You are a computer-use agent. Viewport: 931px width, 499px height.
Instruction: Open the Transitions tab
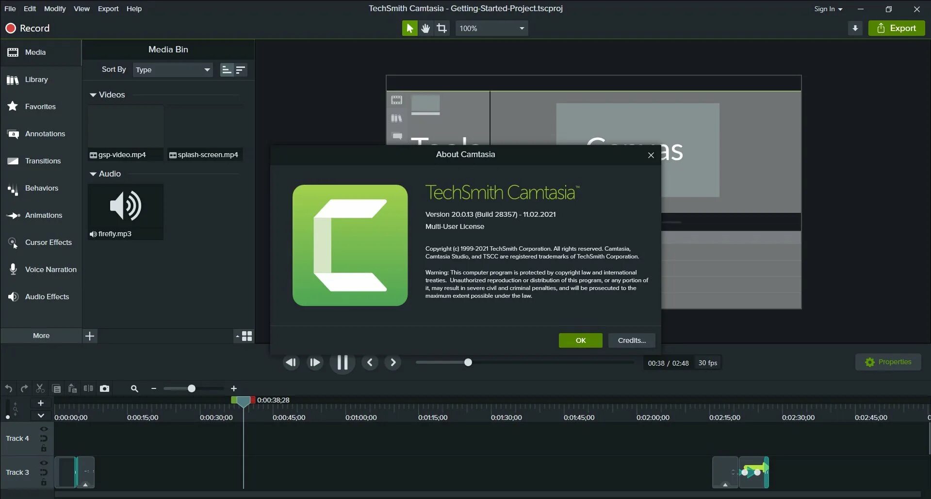point(41,161)
